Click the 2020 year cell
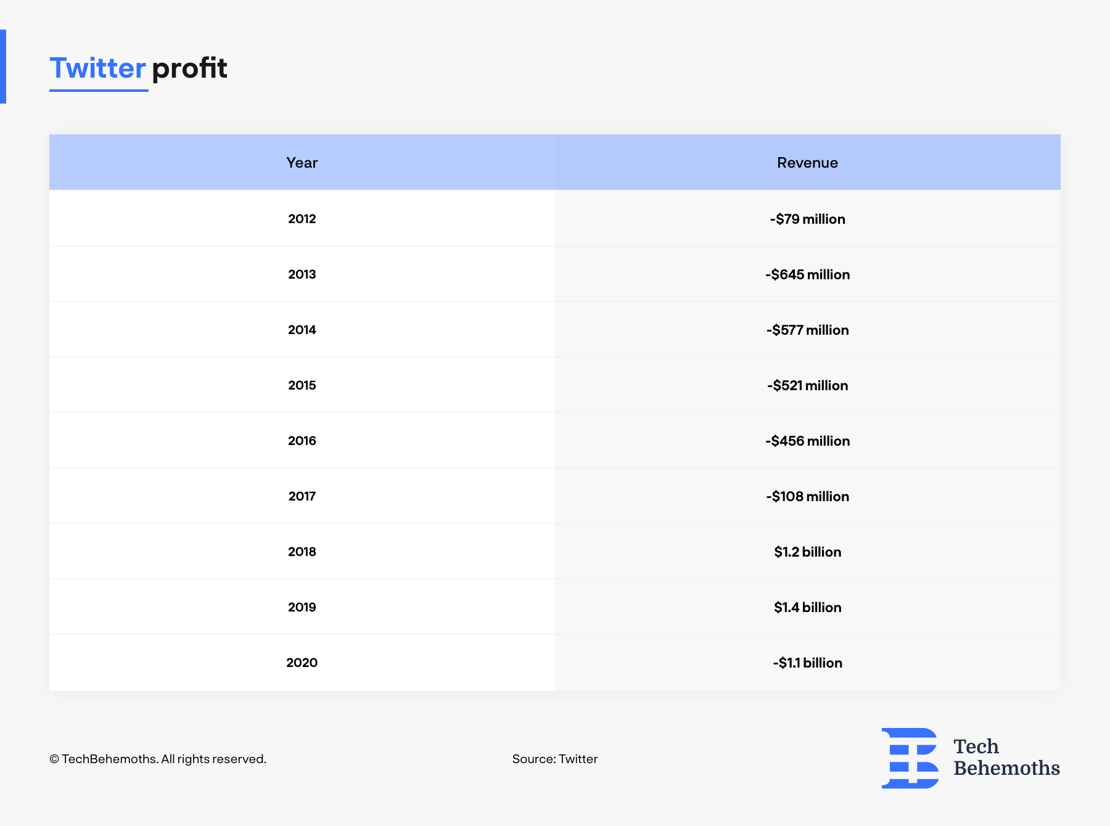1110x826 pixels. coord(302,663)
